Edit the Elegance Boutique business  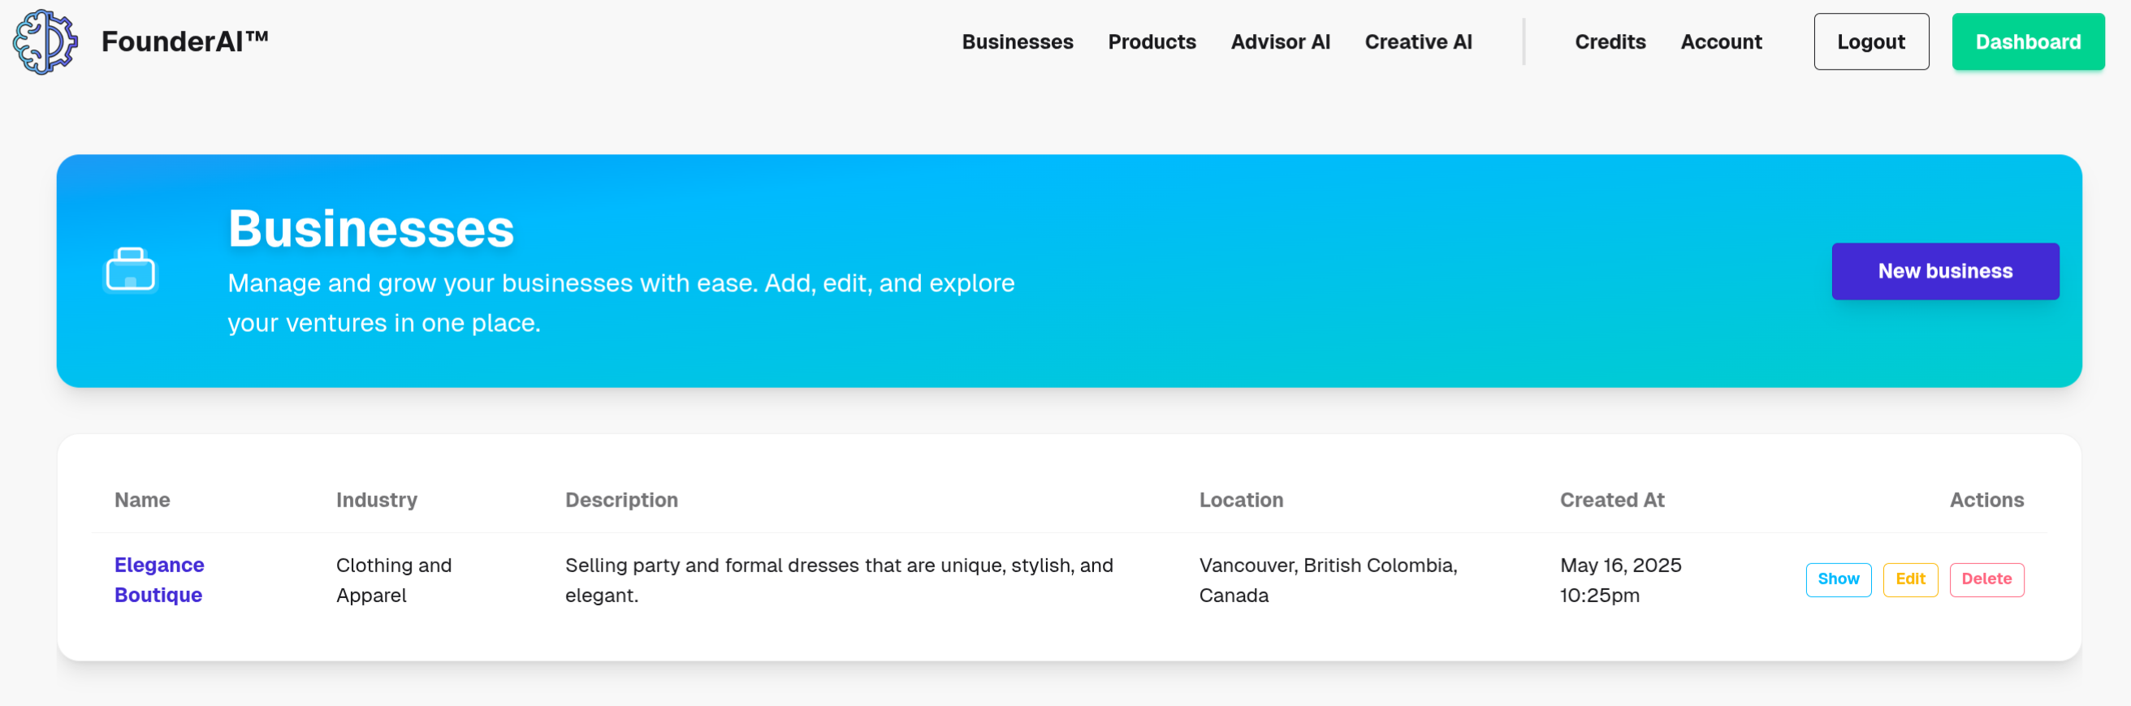tap(1910, 579)
